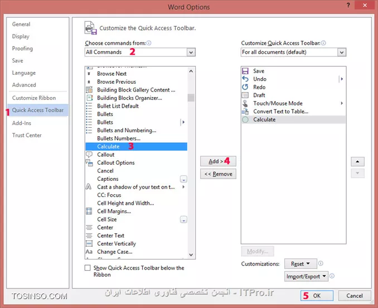Click the Building Blocks Organizer icon
Screen dimensions: 378x308
point(89,98)
